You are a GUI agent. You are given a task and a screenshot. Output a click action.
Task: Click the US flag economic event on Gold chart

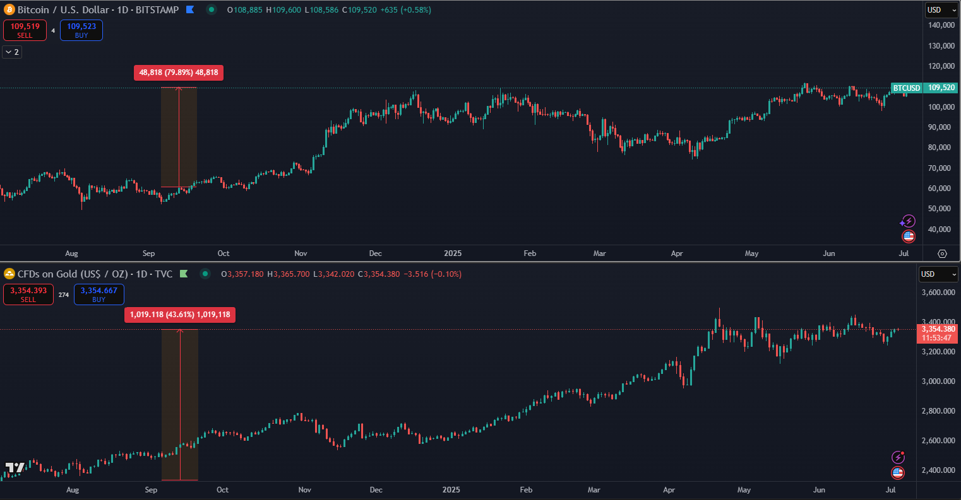[x=897, y=472]
